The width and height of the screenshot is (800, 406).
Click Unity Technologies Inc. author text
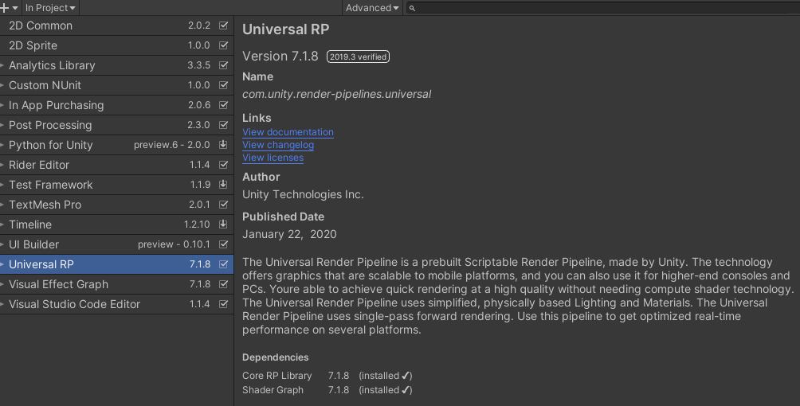point(303,194)
